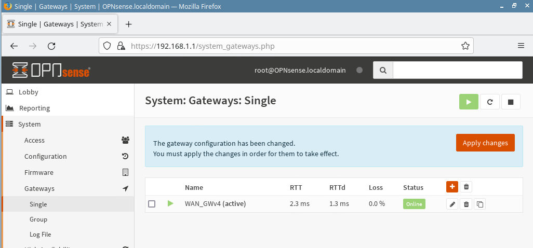Image resolution: width=533 pixels, height=248 pixels.
Task: Click the OPNsense search input field
Action: click(457, 70)
